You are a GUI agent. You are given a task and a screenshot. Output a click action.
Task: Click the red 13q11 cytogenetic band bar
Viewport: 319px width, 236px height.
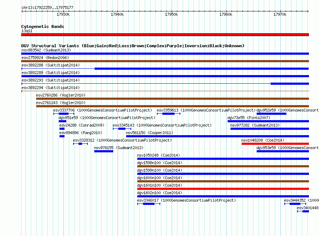[165, 35]
